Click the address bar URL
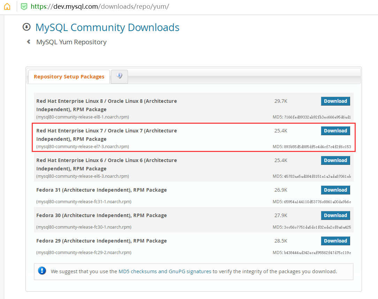378x299 pixels. (100, 7)
